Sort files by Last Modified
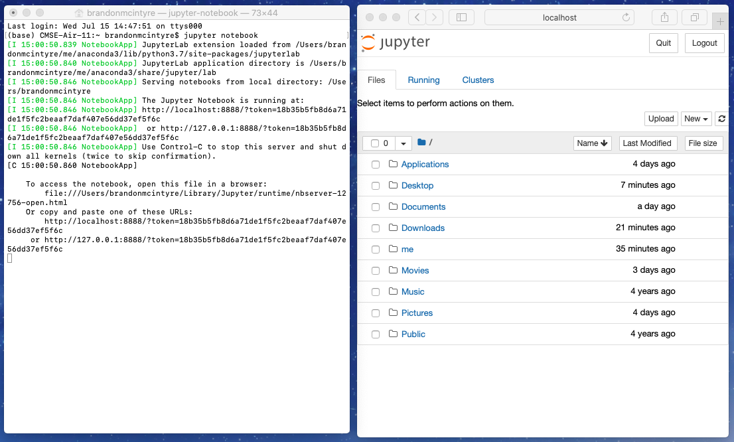 pos(647,143)
